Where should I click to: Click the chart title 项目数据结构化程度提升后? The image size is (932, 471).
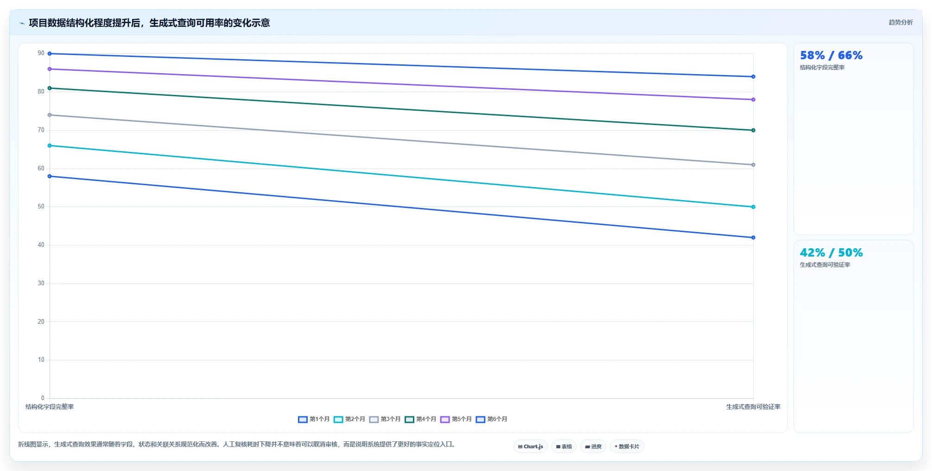point(149,23)
